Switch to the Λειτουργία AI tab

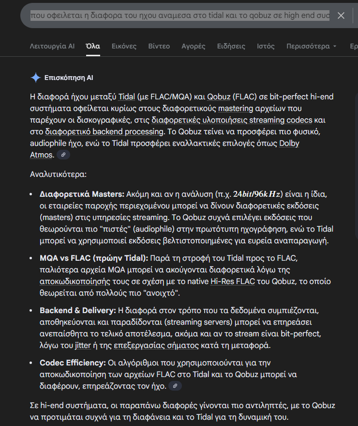(x=52, y=47)
